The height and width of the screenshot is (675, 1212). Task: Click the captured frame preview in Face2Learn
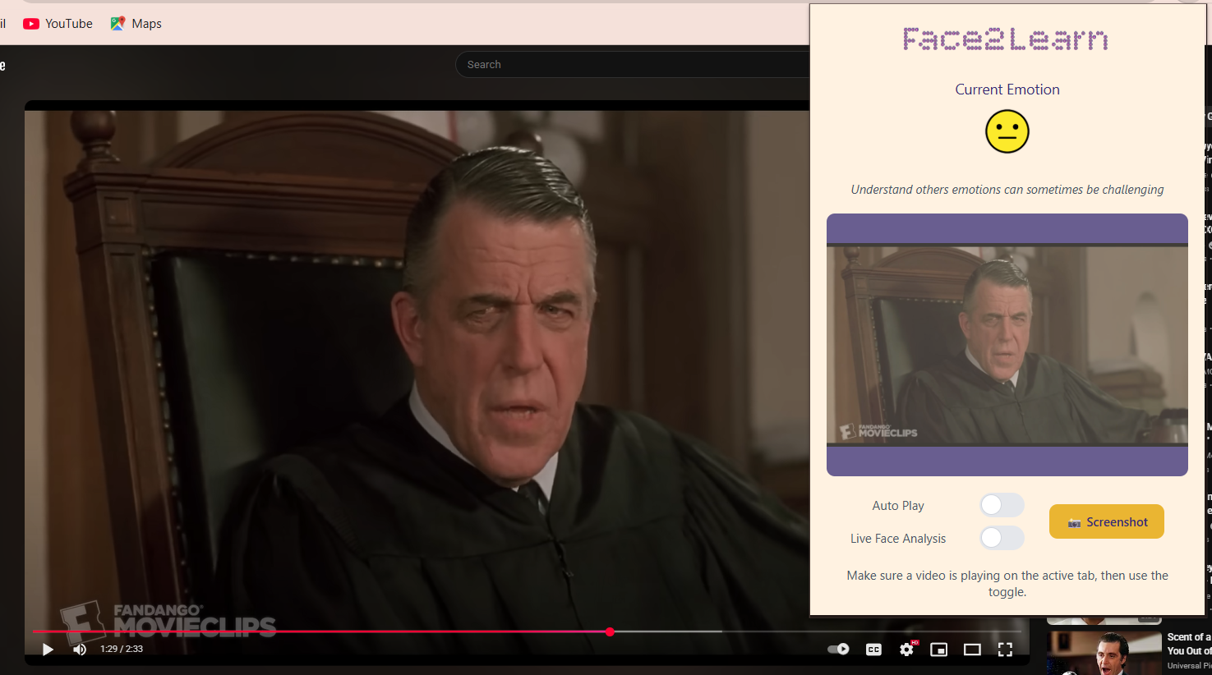1007,345
